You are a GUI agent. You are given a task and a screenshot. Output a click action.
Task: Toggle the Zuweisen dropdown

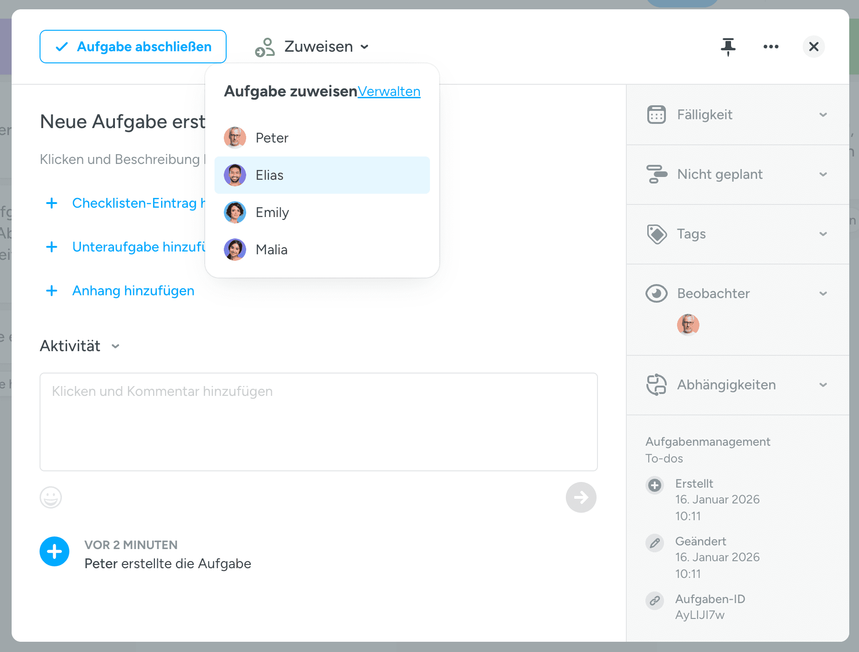click(312, 47)
